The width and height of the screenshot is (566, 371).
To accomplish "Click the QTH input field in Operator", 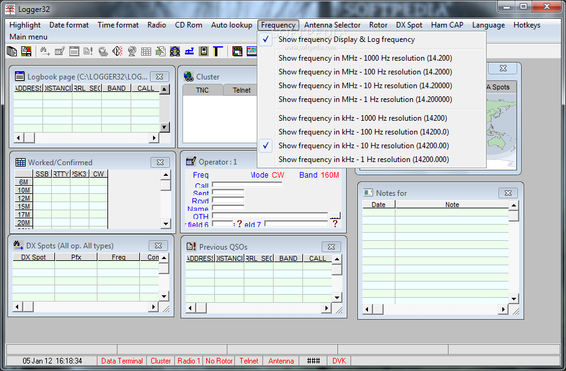I will [x=270, y=216].
